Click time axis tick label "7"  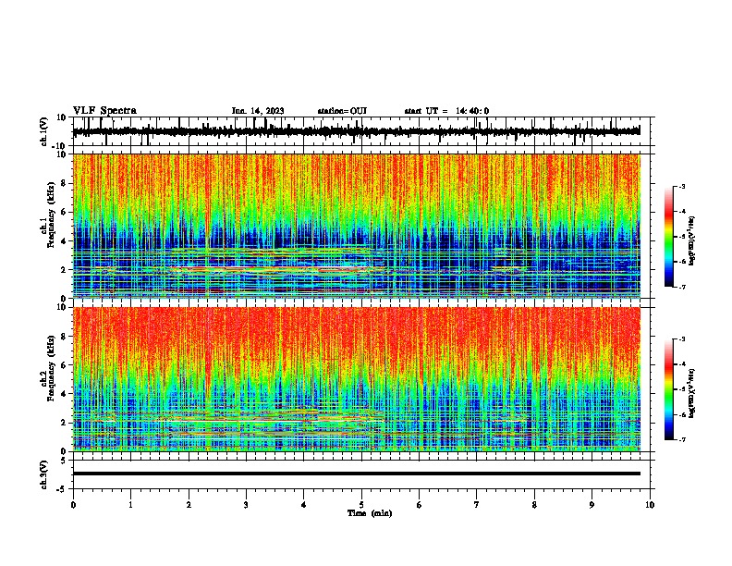477,505
